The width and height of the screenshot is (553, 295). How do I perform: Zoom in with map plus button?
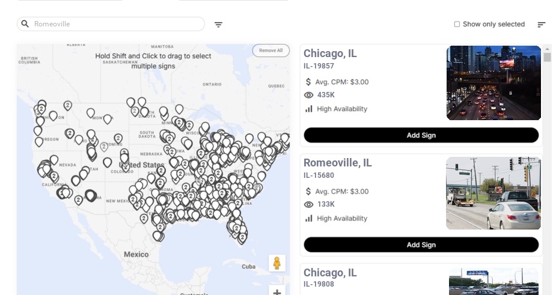pos(277,291)
